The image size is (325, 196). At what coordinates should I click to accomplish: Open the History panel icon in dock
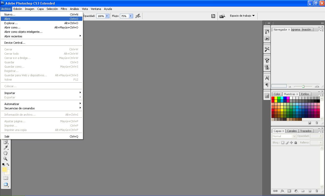click(x=267, y=32)
